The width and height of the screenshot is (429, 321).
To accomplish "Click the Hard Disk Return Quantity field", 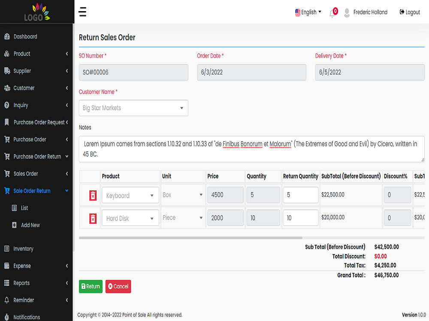I will 300,218.
